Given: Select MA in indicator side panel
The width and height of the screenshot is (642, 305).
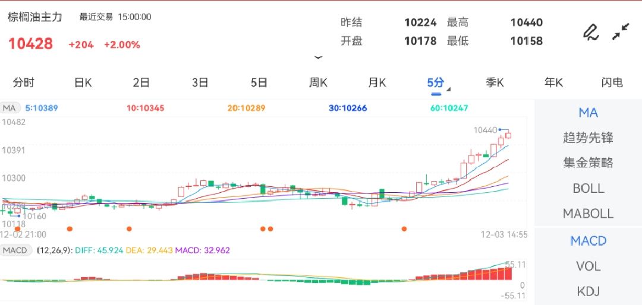Looking at the screenshot, I should (588, 112).
